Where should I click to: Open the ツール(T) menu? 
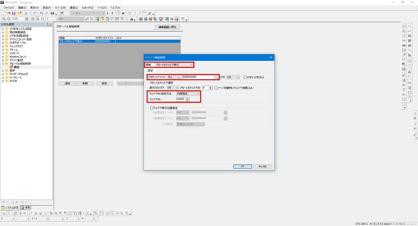coord(102,8)
